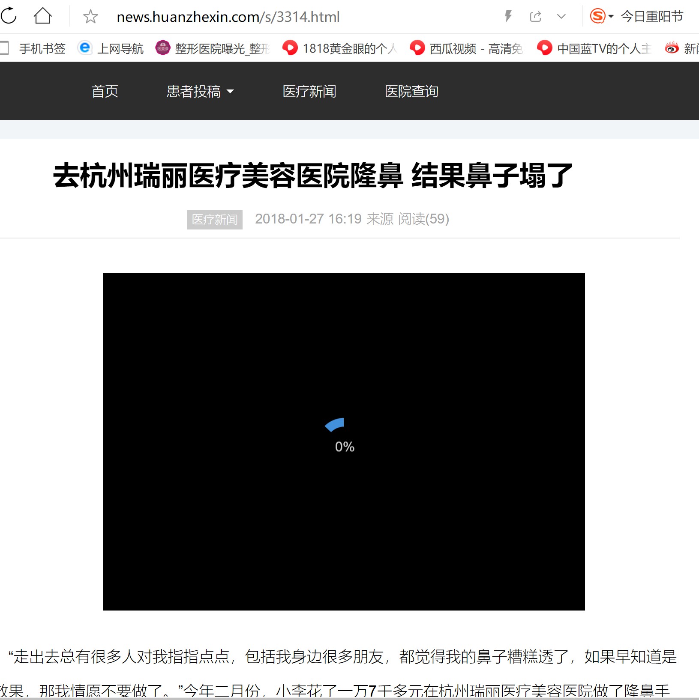Go to 首页 in the navigation bar
699x700 pixels.
tap(105, 91)
